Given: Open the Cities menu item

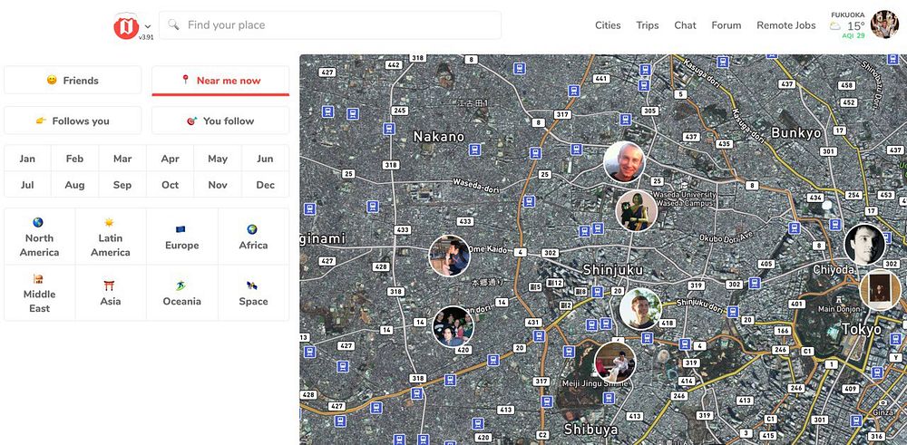Looking at the screenshot, I should click(608, 25).
